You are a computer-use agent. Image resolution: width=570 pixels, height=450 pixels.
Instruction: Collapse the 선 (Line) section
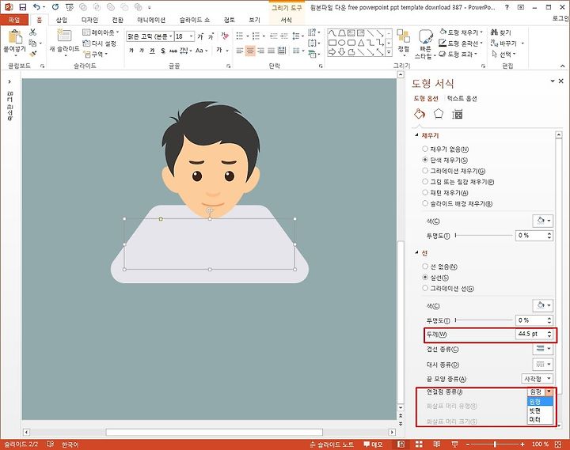[417, 253]
